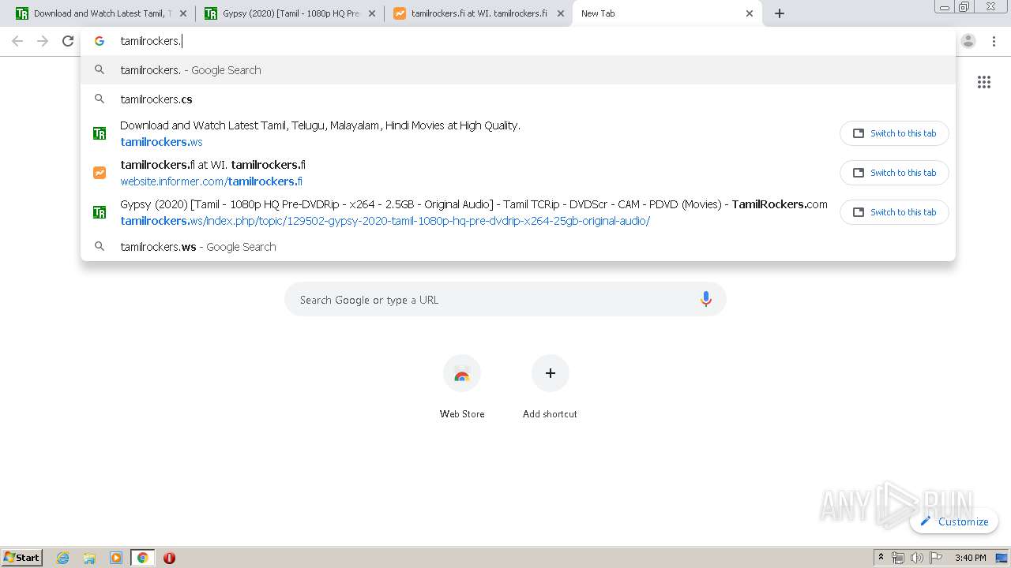Switch to this tab for tamilrockers.ws
Viewport: 1011px width, 568px height.
coord(894,133)
